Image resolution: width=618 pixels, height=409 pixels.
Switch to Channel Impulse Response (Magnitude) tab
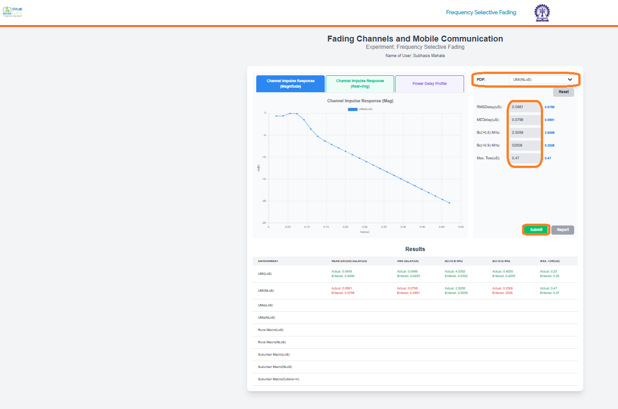tap(291, 84)
